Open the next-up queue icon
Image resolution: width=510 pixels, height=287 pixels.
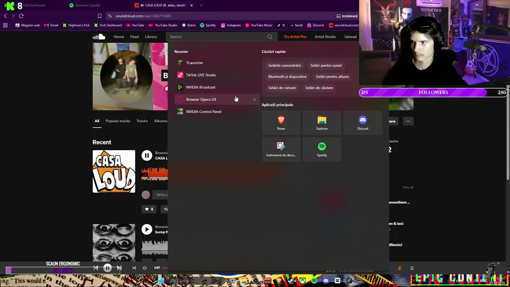coord(412,268)
